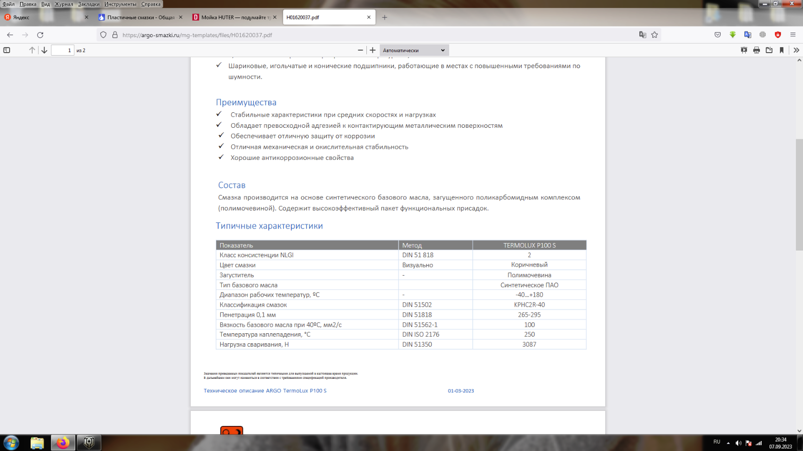Image resolution: width=803 pixels, height=451 pixels.
Task: Click the vertical scrollbar thumb
Action: tap(799, 194)
